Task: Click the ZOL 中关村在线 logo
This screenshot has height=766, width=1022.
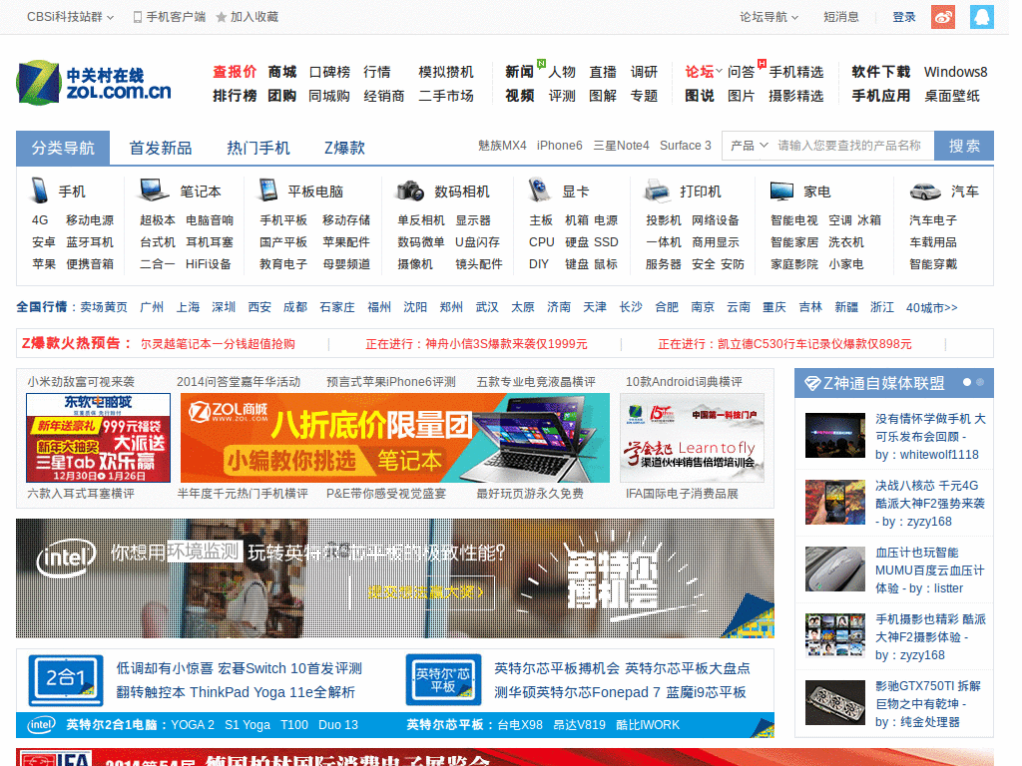Action: pyautogui.click(x=93, y=83)
